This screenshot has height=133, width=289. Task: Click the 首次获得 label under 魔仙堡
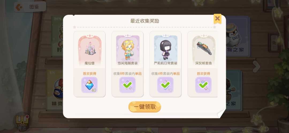90,74
